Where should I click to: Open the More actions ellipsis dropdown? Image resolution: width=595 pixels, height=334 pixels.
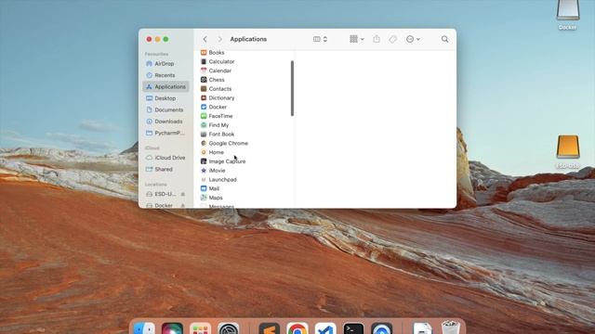pos(413,39)
